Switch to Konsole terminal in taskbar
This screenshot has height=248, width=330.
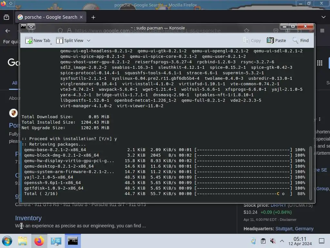[x=73, y=241]
